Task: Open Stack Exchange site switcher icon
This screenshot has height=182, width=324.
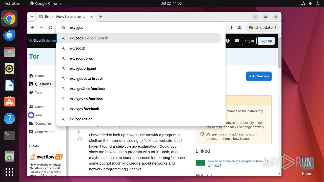Action: [x=237, y=41]
